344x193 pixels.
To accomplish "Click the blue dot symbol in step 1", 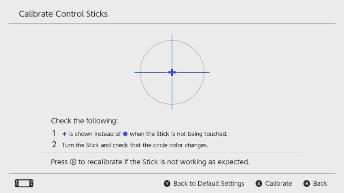I will (x=125, y=134).
